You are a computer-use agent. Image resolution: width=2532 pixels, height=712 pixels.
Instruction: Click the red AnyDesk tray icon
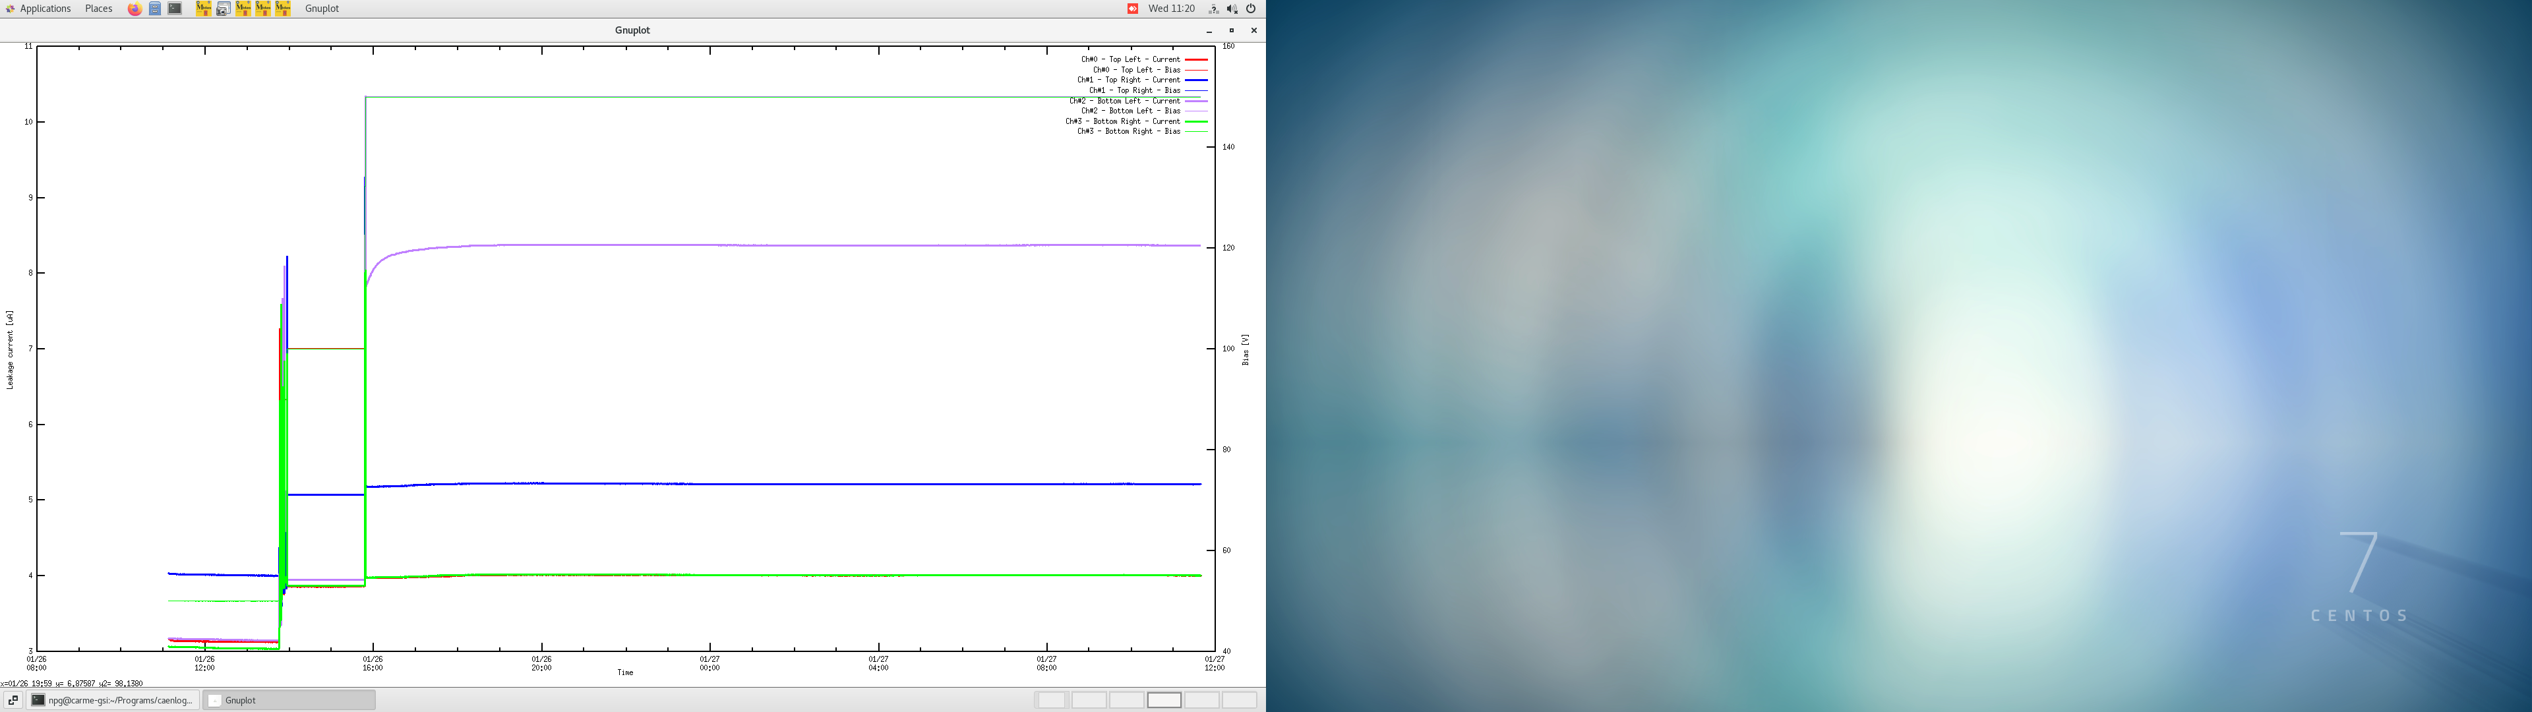pos(1132,9)
